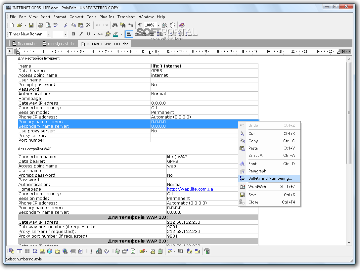Open the Templates menu

(x=126, y=17)
